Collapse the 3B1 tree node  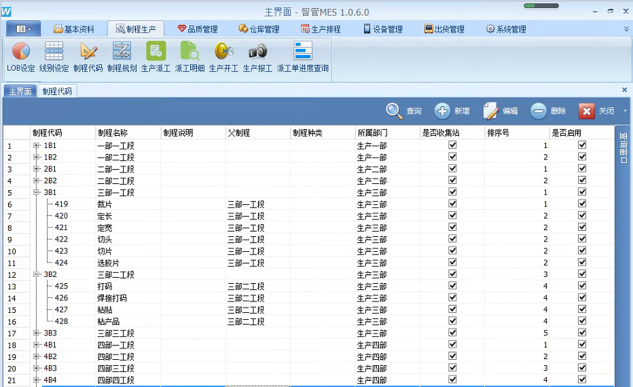coord(36,192)
